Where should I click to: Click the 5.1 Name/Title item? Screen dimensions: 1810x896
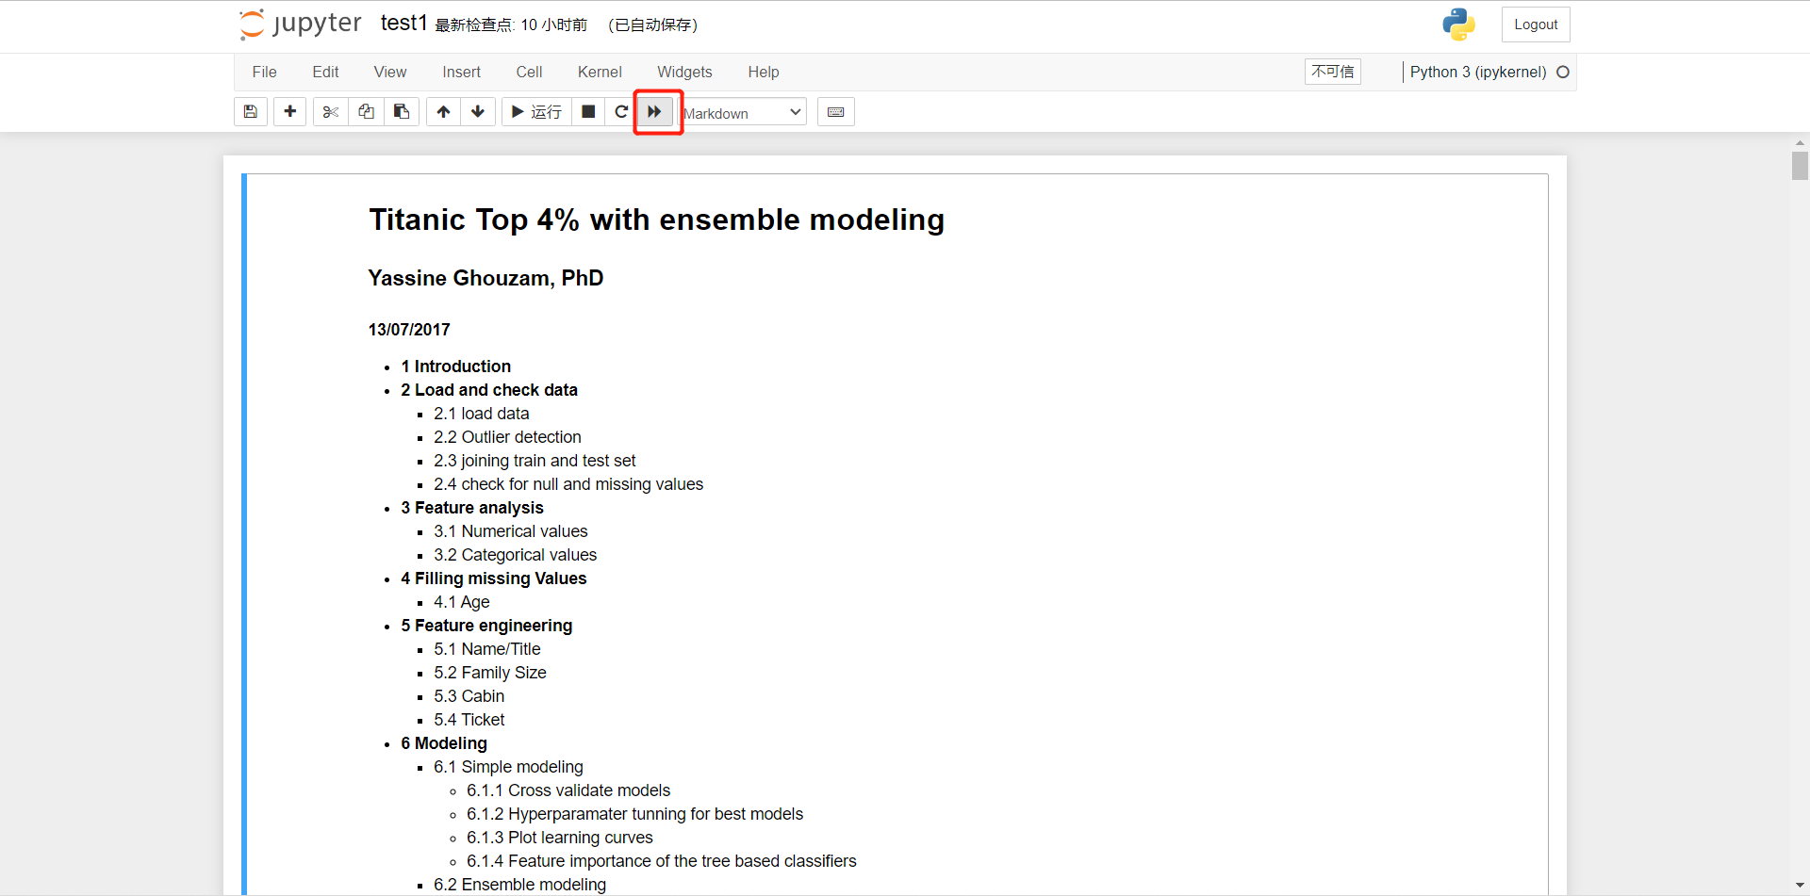pos(487,649)
